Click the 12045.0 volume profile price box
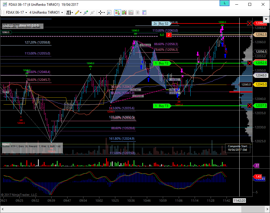This screenshot has height=213, width=270. [246, 85]
